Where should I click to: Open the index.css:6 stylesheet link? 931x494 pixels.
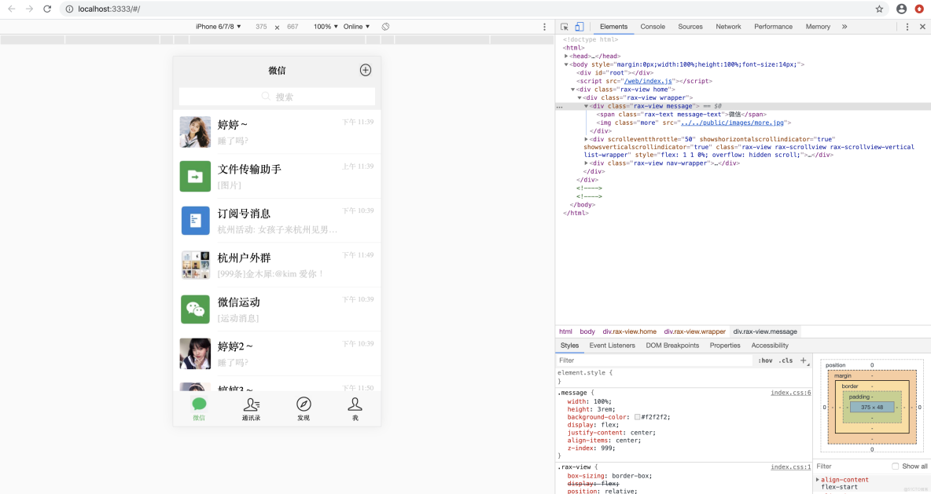pos(790,392)
